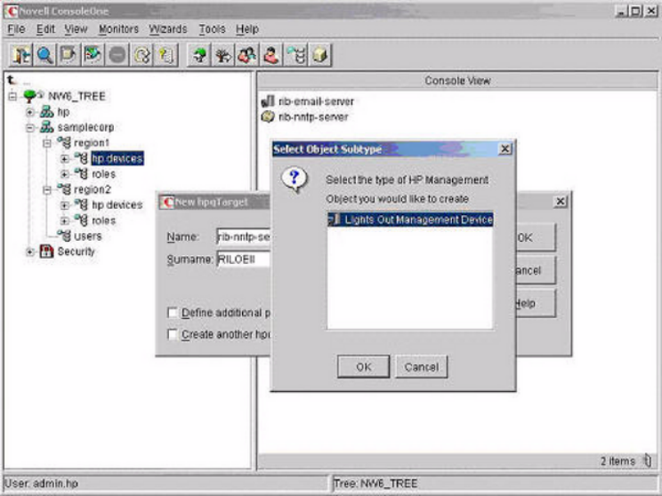This screenshot has height=496, width=662.
Task: Click the bare tree unauthenticate icon
Action: coord(223,55)
